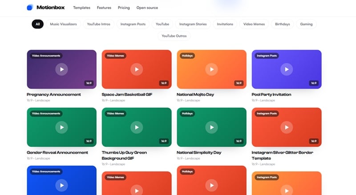
Task: Click Video Memes tag on Thumbs Up Guy card
Action: pyautogui.click(x=115, y=114)
